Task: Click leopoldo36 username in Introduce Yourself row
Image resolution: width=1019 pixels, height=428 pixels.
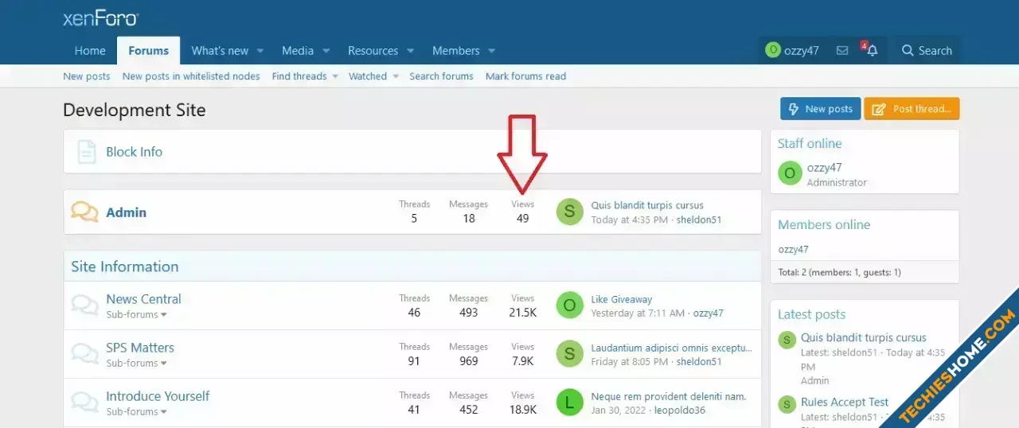Action: click(x=679, y=410)
